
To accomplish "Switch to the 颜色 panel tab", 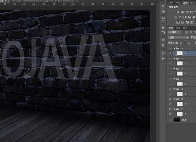I will coord(171,3).
